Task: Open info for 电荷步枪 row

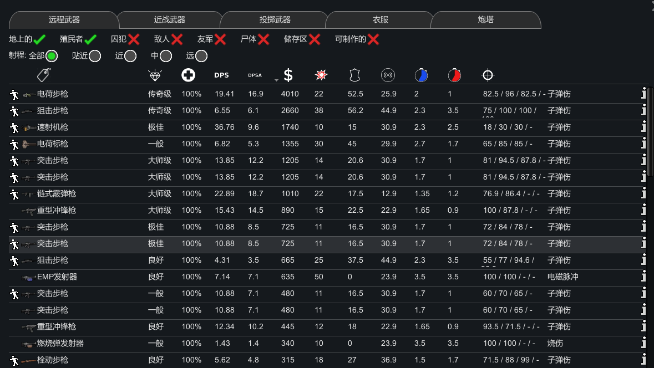Action: 643,94
